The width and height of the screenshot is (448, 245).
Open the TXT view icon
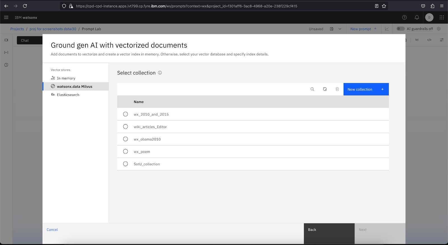pos(417,40)
